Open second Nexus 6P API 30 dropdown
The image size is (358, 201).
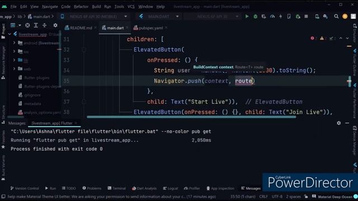click(213, 16)
